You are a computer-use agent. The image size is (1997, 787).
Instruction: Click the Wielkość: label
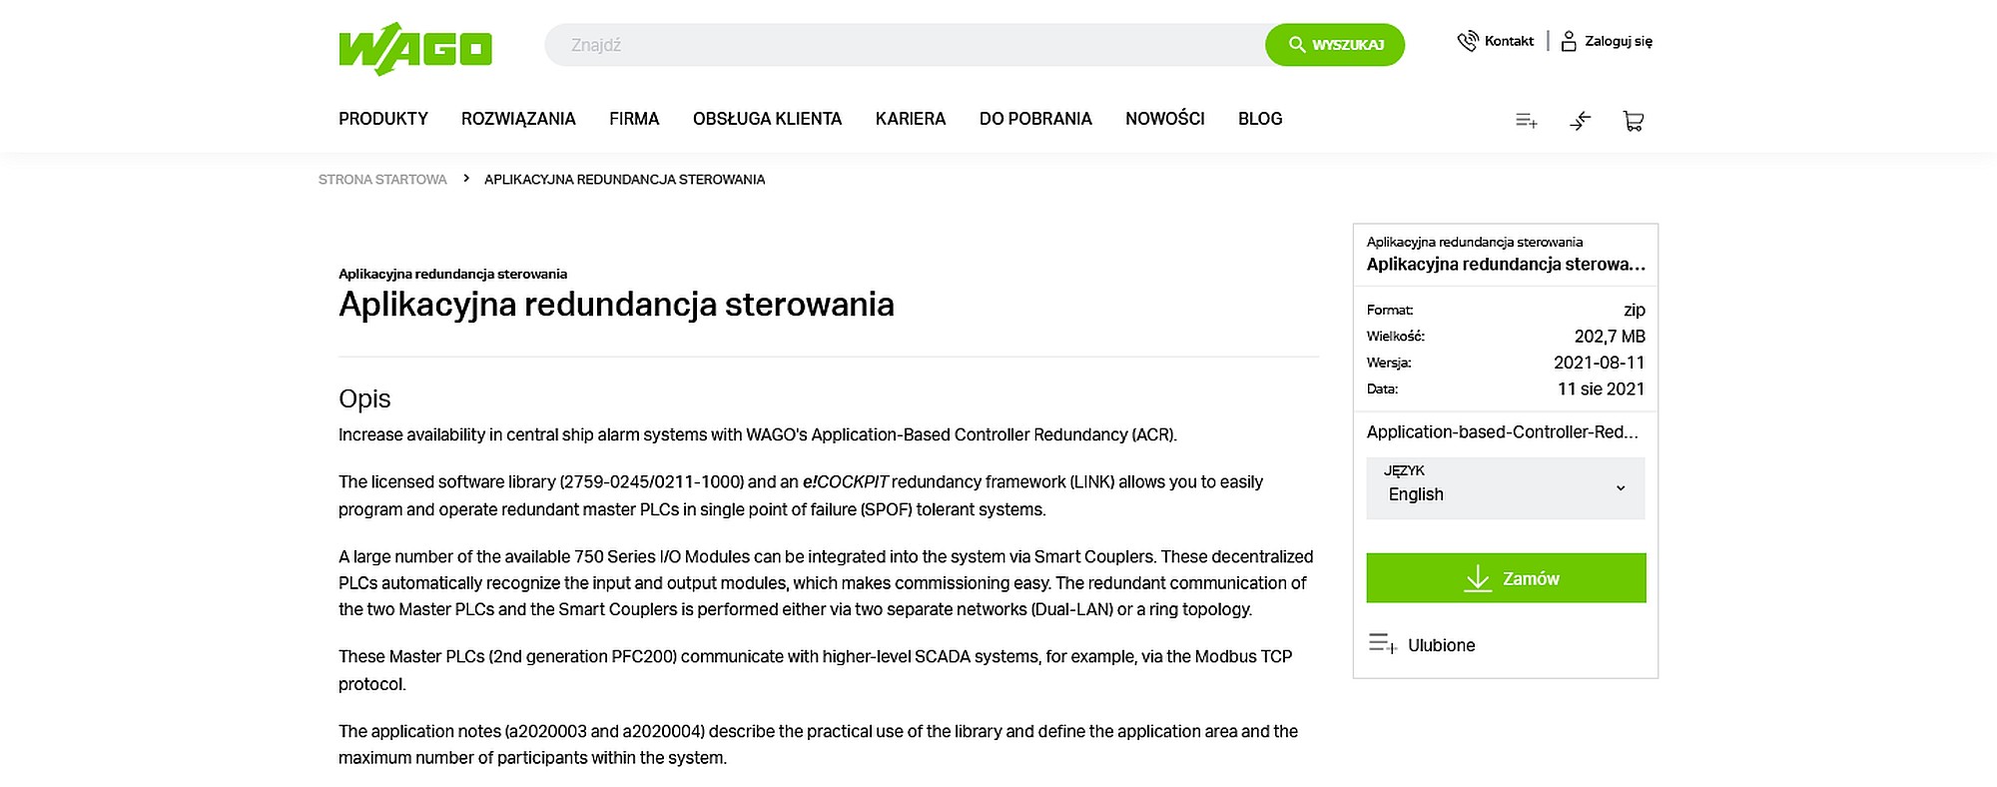click(x=1396, y=337)
